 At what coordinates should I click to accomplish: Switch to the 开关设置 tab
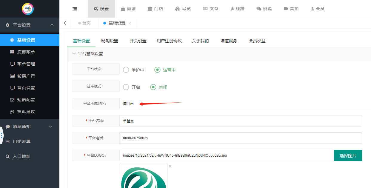pyautogui.click(x=138, y=41)
